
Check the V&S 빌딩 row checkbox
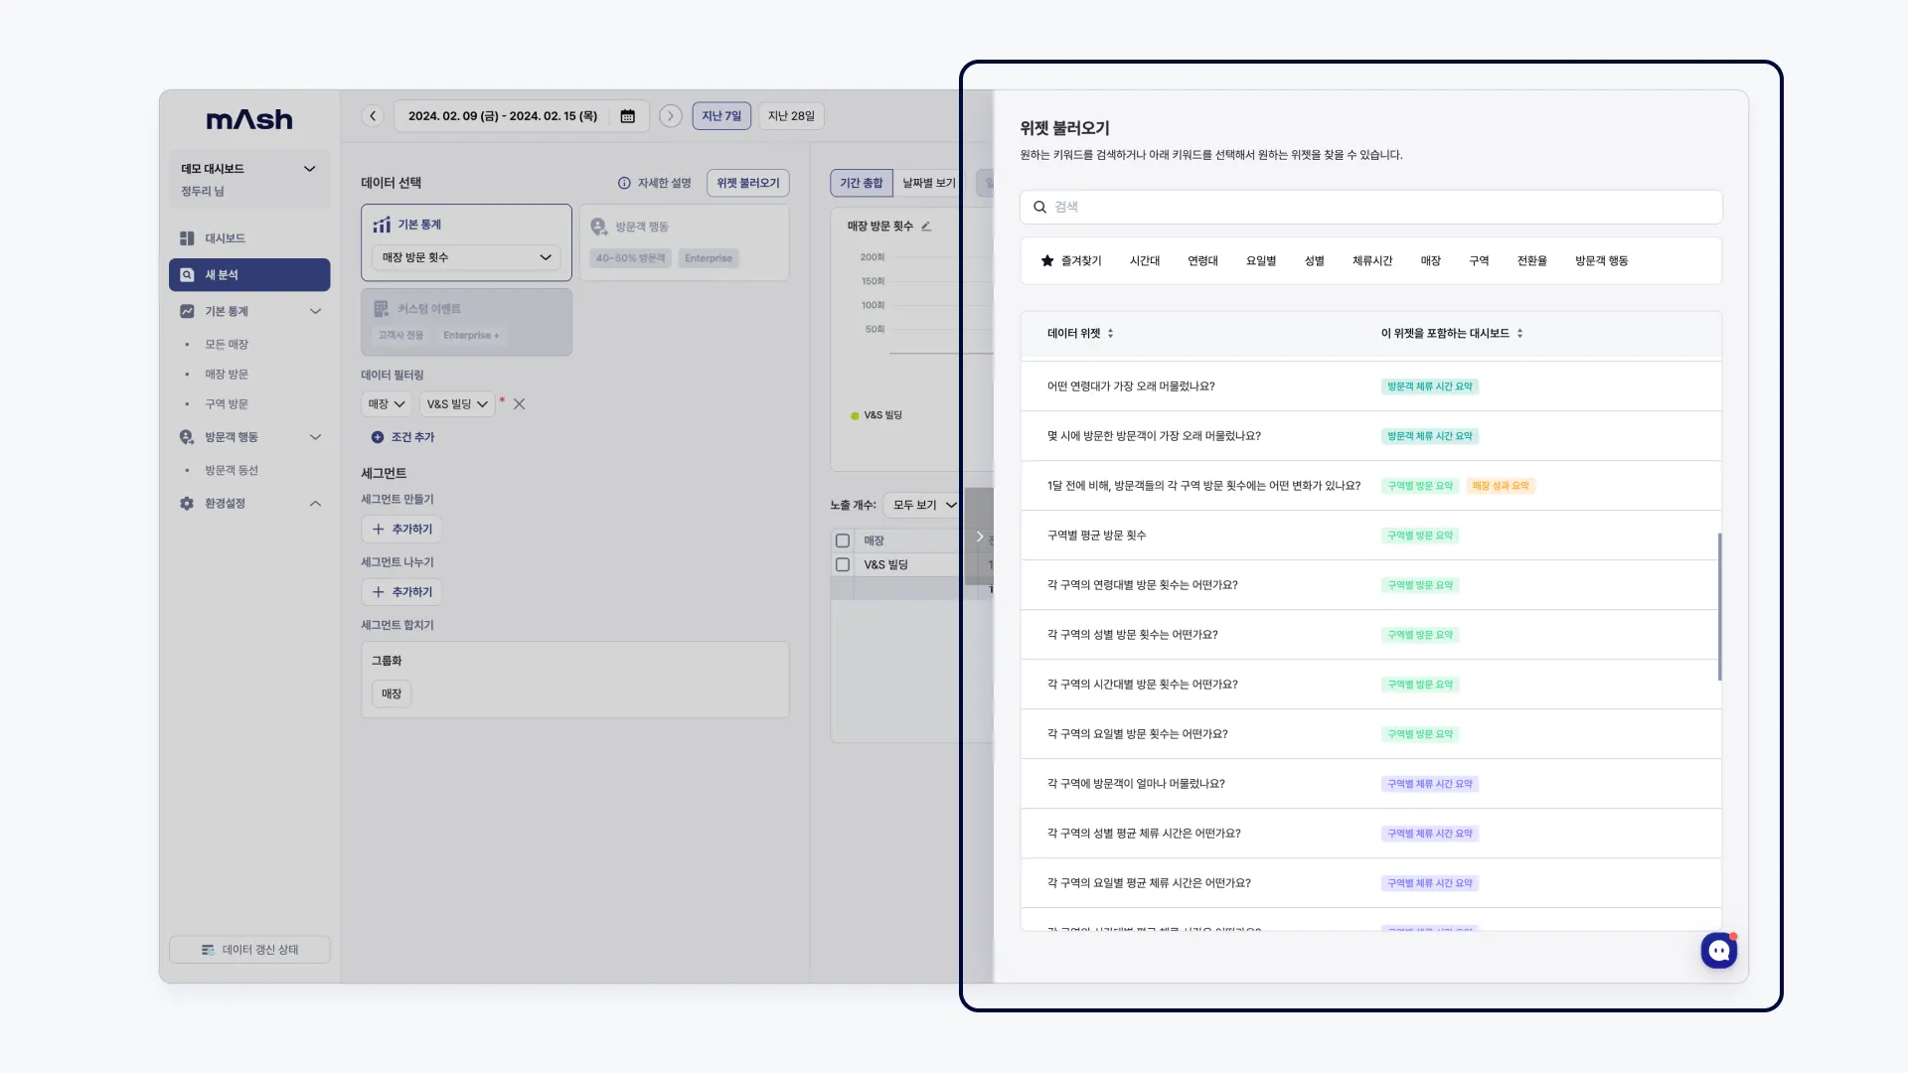(843, 564)
